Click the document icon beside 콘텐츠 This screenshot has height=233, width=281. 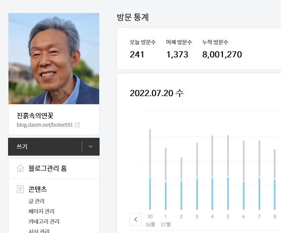click(20, 189)
